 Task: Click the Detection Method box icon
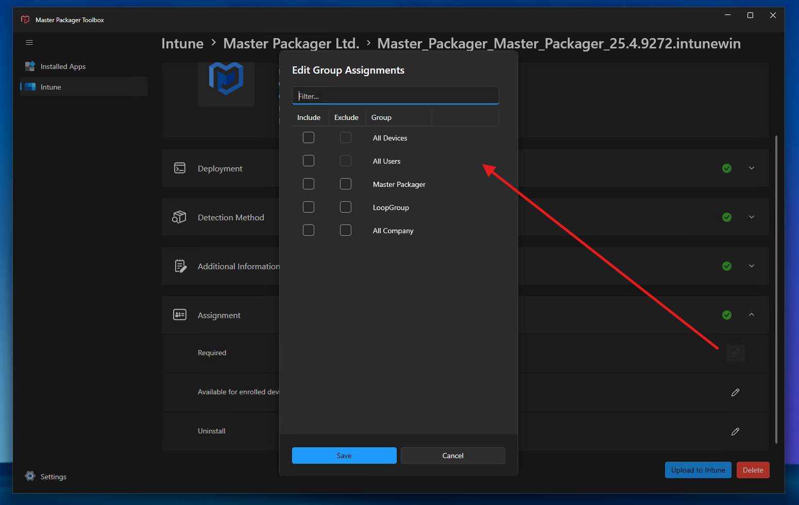click(179, 217)
